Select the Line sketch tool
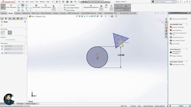 pyautogui.click(x=19, y=5)
